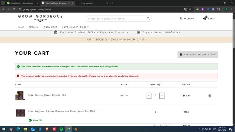
Task: Click the green Free Gift label
Action: (x=37, y=120)
